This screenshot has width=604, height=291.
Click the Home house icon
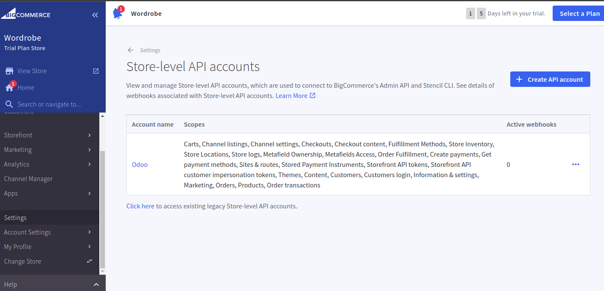point(9,88)
